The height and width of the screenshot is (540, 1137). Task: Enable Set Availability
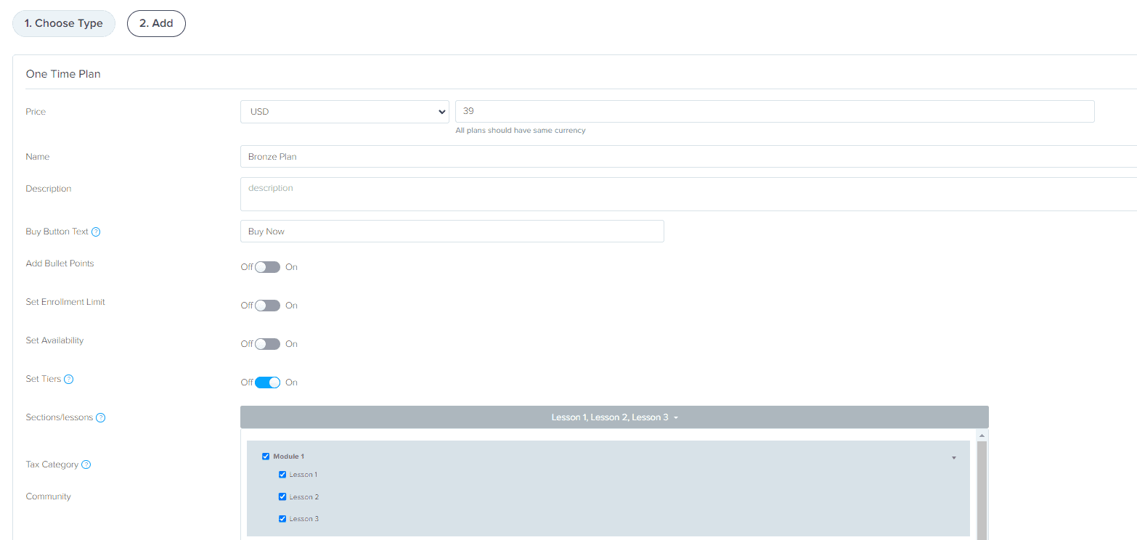coord(266,343)
